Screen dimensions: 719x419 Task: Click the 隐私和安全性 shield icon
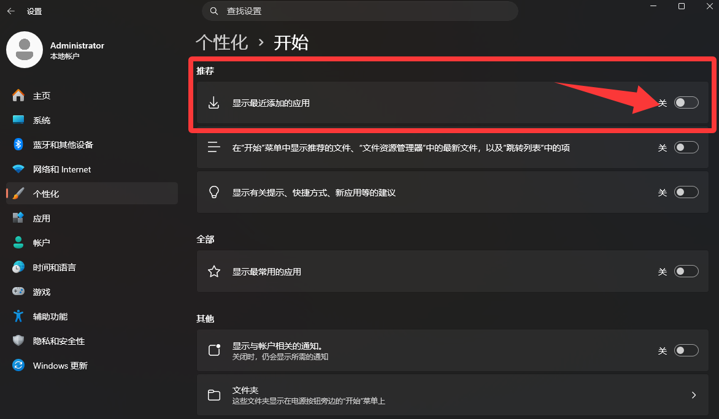click(x=18, y=341)
